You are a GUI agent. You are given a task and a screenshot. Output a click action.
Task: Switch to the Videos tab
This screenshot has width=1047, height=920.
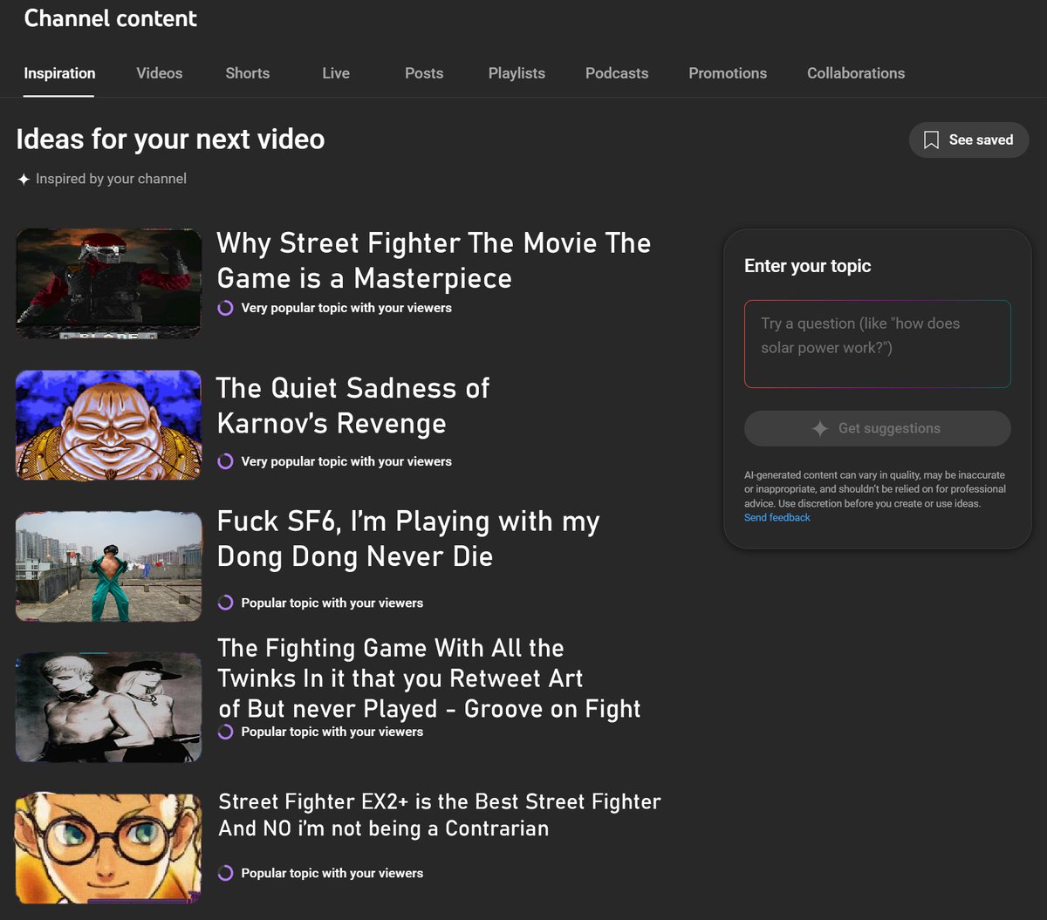pyautogui.click(x=160, y=73)
